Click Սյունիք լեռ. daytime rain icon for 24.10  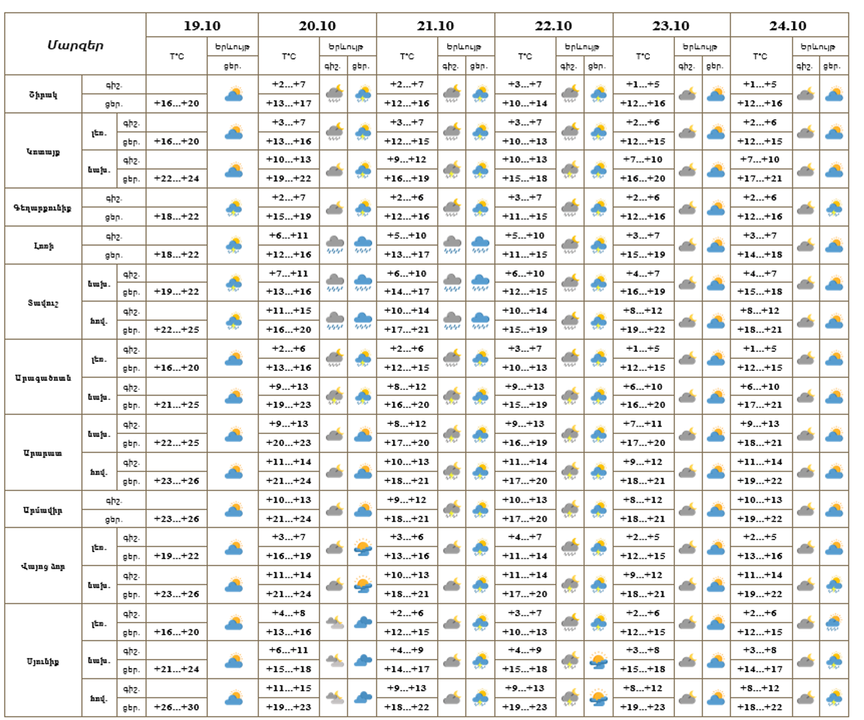tap(834, 623)
